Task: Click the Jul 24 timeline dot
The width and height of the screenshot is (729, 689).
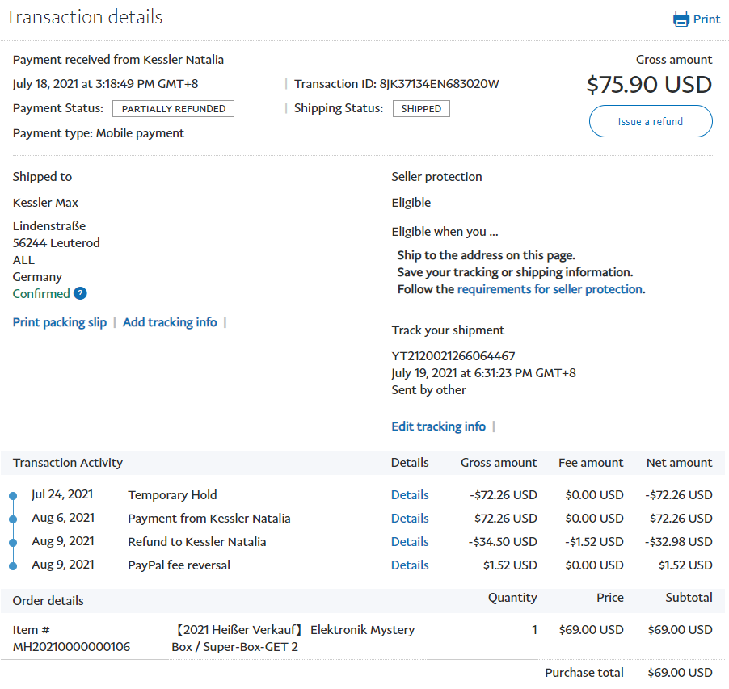Action: [x=13, y=496]
